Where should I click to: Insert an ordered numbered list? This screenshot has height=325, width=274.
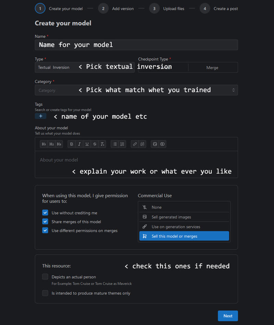click(122, 144)
